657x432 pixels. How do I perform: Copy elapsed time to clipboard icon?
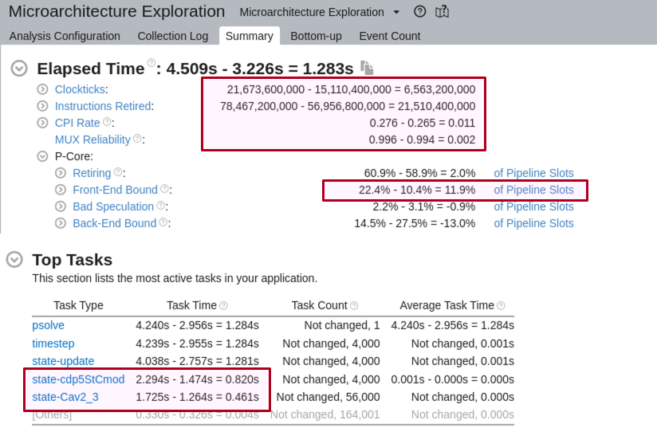367,68
